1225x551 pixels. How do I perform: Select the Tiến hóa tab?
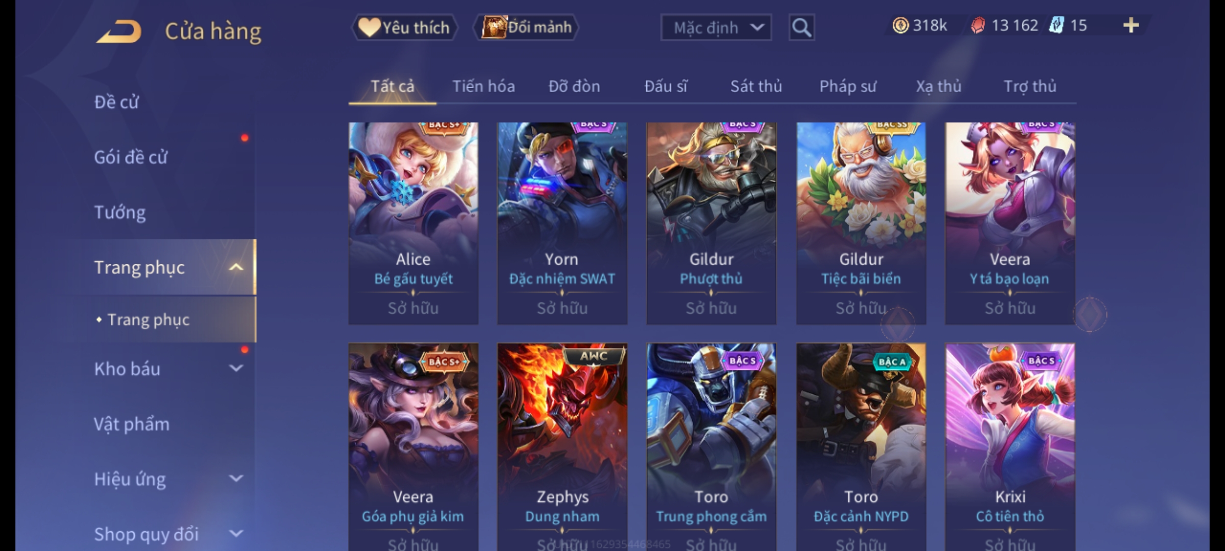click(x=483, y=86)
